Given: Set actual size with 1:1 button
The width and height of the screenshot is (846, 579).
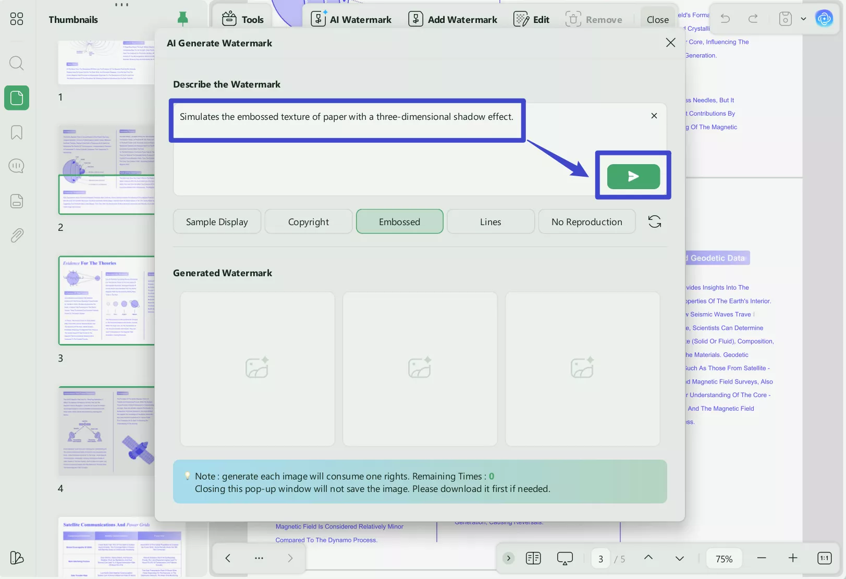Looking at the screenshot, I should click(x=824, y=558).
